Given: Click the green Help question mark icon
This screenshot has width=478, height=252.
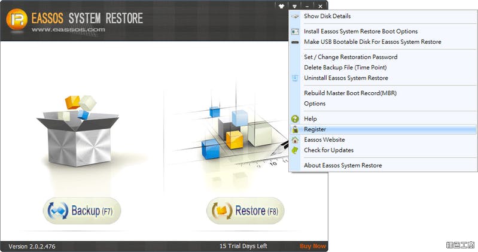Looking at the screenshot, I should pos(295,119).
